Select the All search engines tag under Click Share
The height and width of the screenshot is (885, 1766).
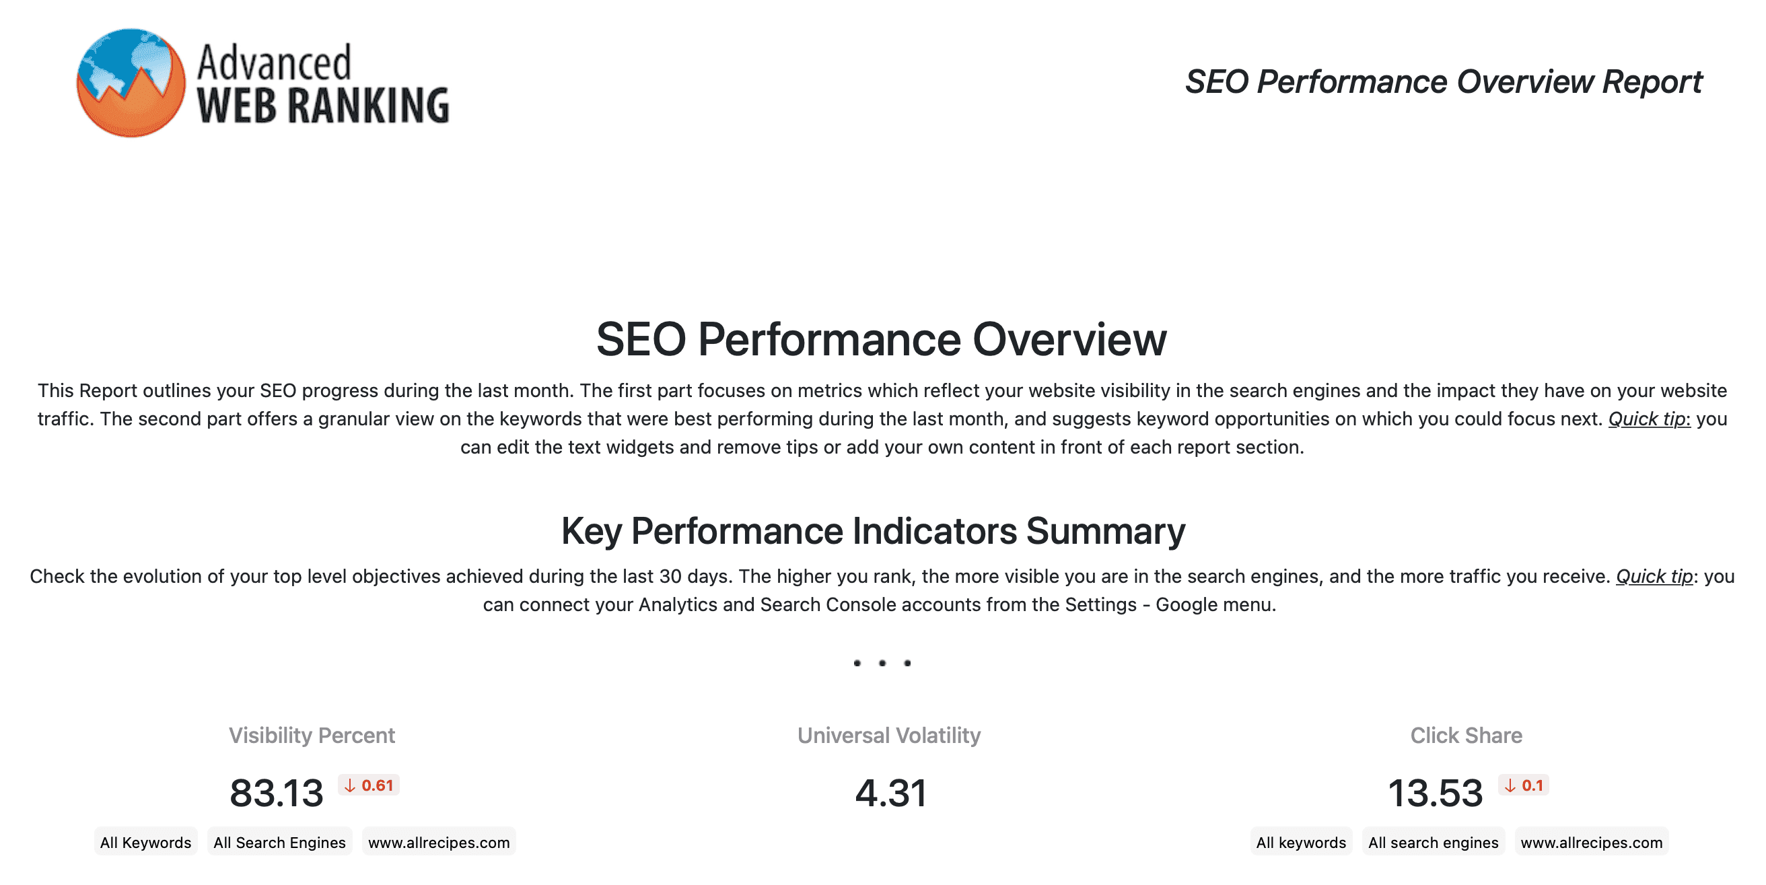point(1434,842)
